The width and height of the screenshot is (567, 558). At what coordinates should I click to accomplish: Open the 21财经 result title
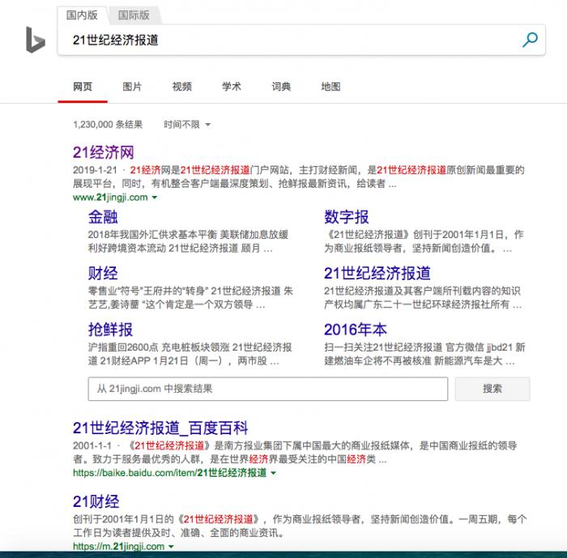click(96, 501)
